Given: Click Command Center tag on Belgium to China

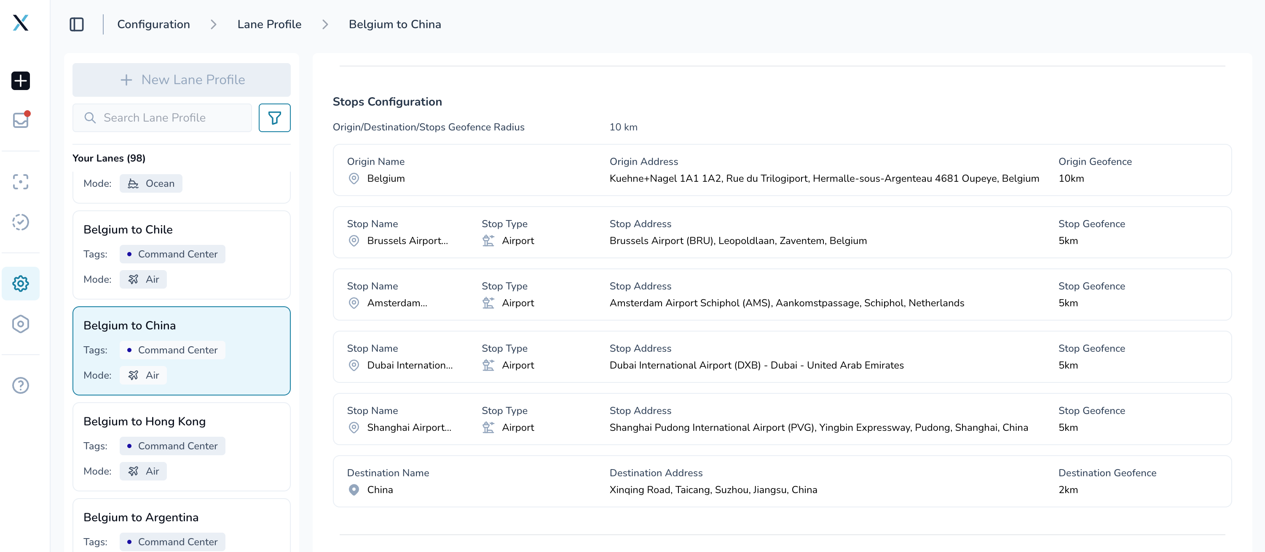Looking at the screenshot, I should pos(172,350).
